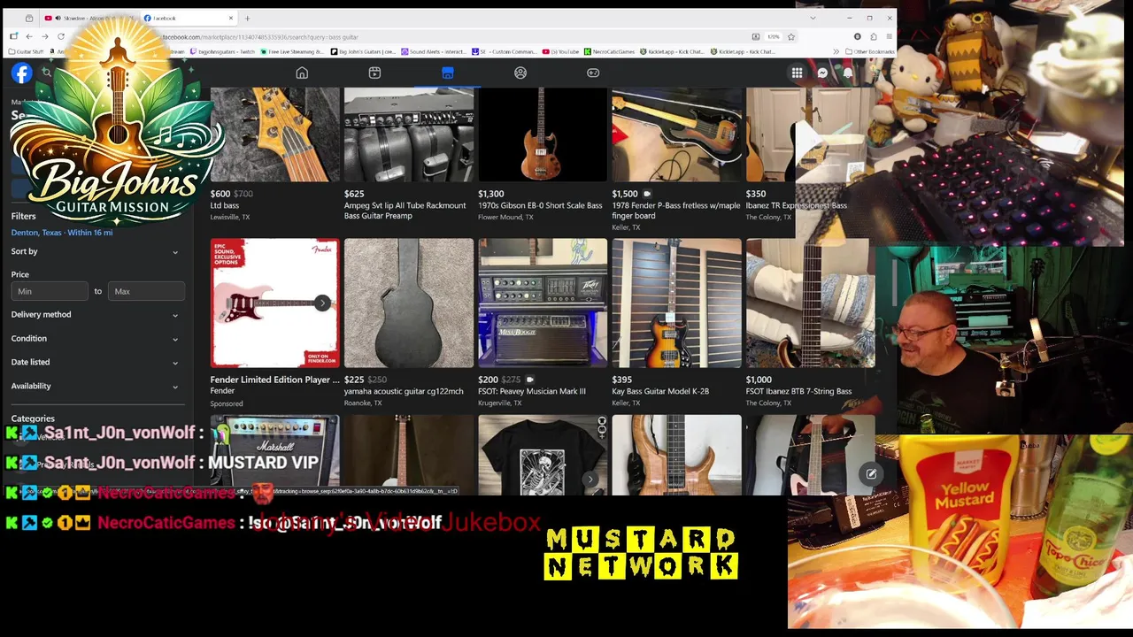Open the Sound Alerts bookmark
1133x637 pixels.
[x=435, y=51]
